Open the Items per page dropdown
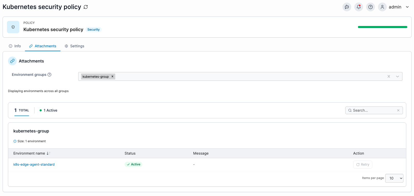414x196 pixels. (394, 178)
